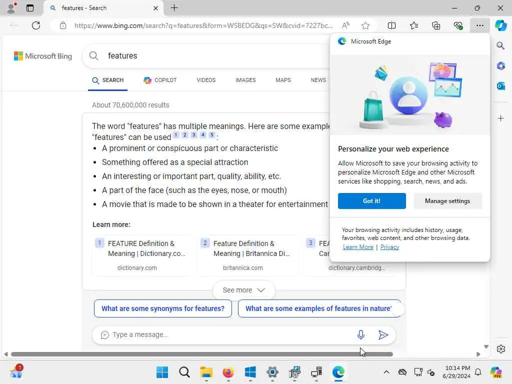Start voice input with microphone icon
Viewport: 512px width, 384px height.
361,335
